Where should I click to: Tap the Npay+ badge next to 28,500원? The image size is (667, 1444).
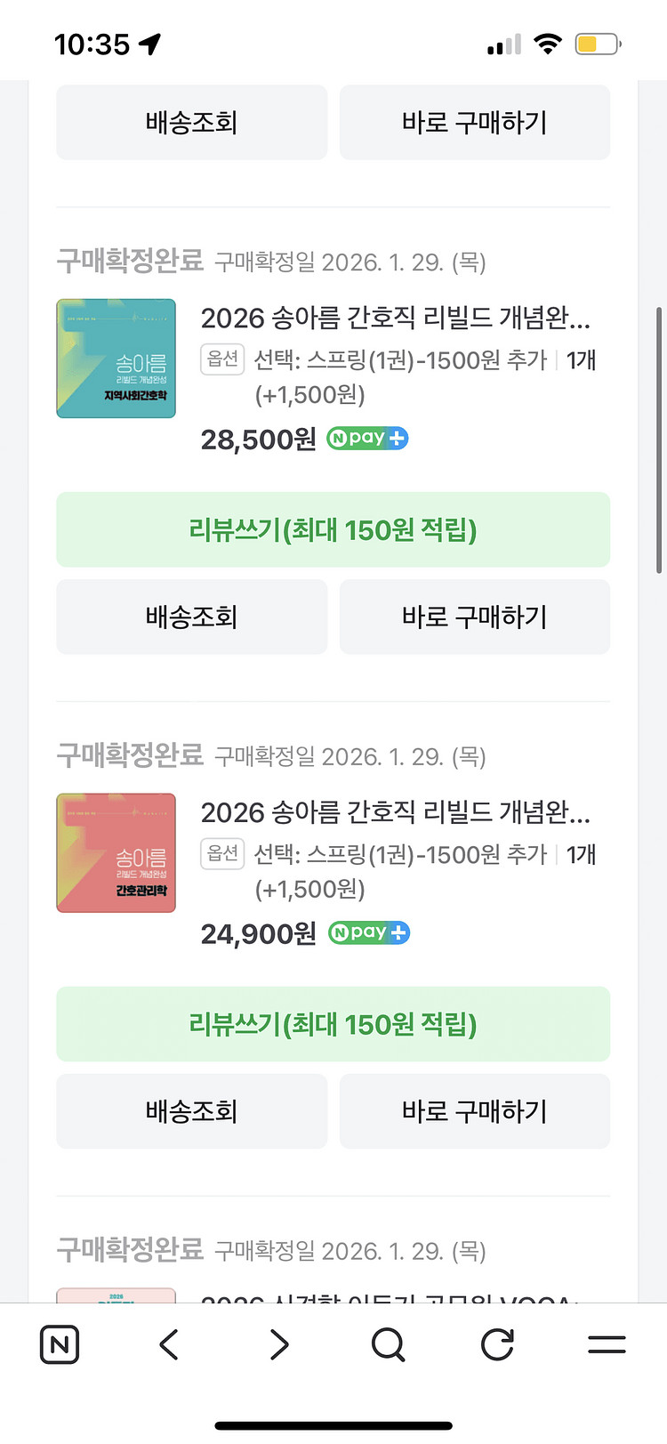coord(367,439)
